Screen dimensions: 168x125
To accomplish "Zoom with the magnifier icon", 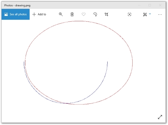I will coord(61,14).
